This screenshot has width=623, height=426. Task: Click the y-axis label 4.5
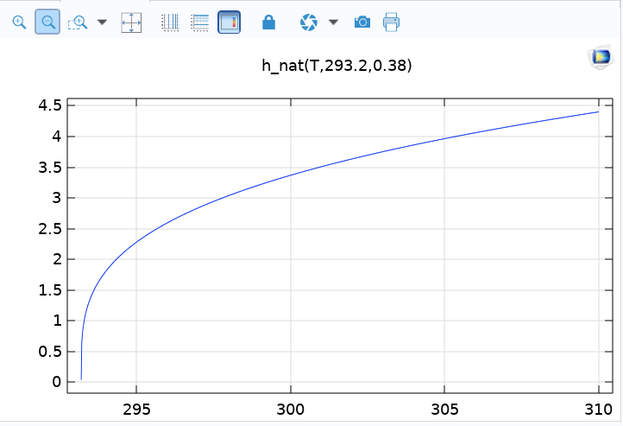coord(50,105)
